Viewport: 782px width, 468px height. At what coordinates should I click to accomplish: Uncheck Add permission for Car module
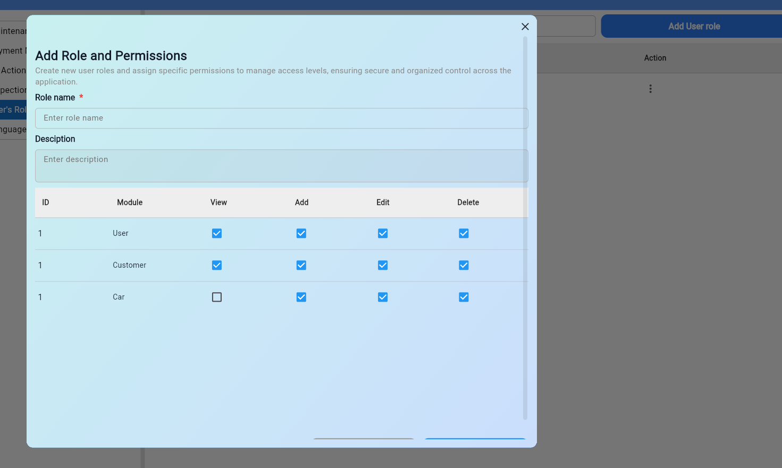pos(301,297)
